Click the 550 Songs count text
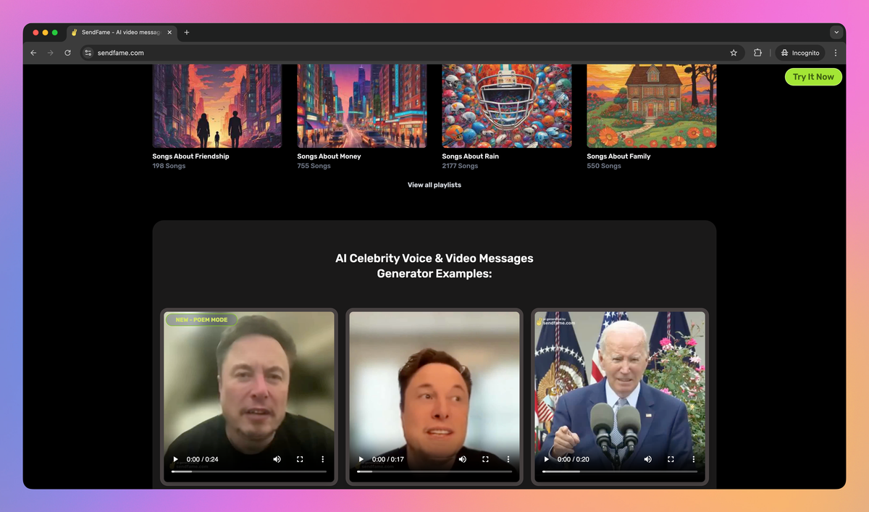869x512 pixels. (604, 166)
